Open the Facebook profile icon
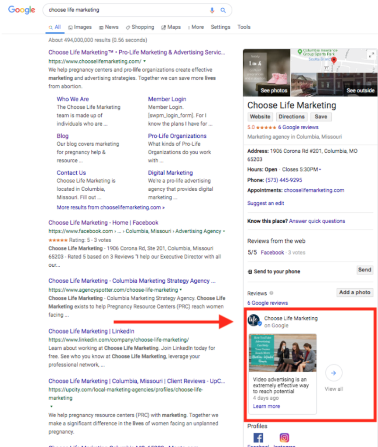Viewport: 378px width, 447px height. [x=258, y=437]
